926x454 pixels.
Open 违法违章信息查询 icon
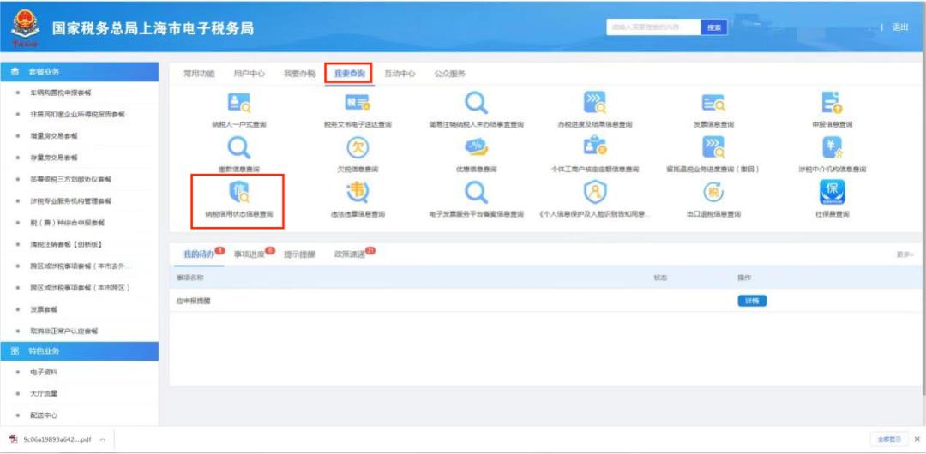coord(358,193)
